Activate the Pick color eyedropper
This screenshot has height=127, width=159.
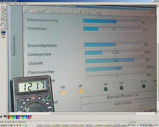(2, 13)
